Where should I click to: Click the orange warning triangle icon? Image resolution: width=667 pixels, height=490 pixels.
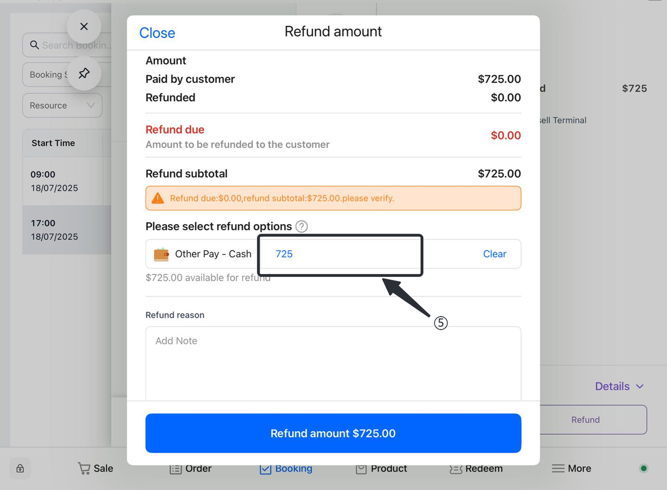pos(157,198)
